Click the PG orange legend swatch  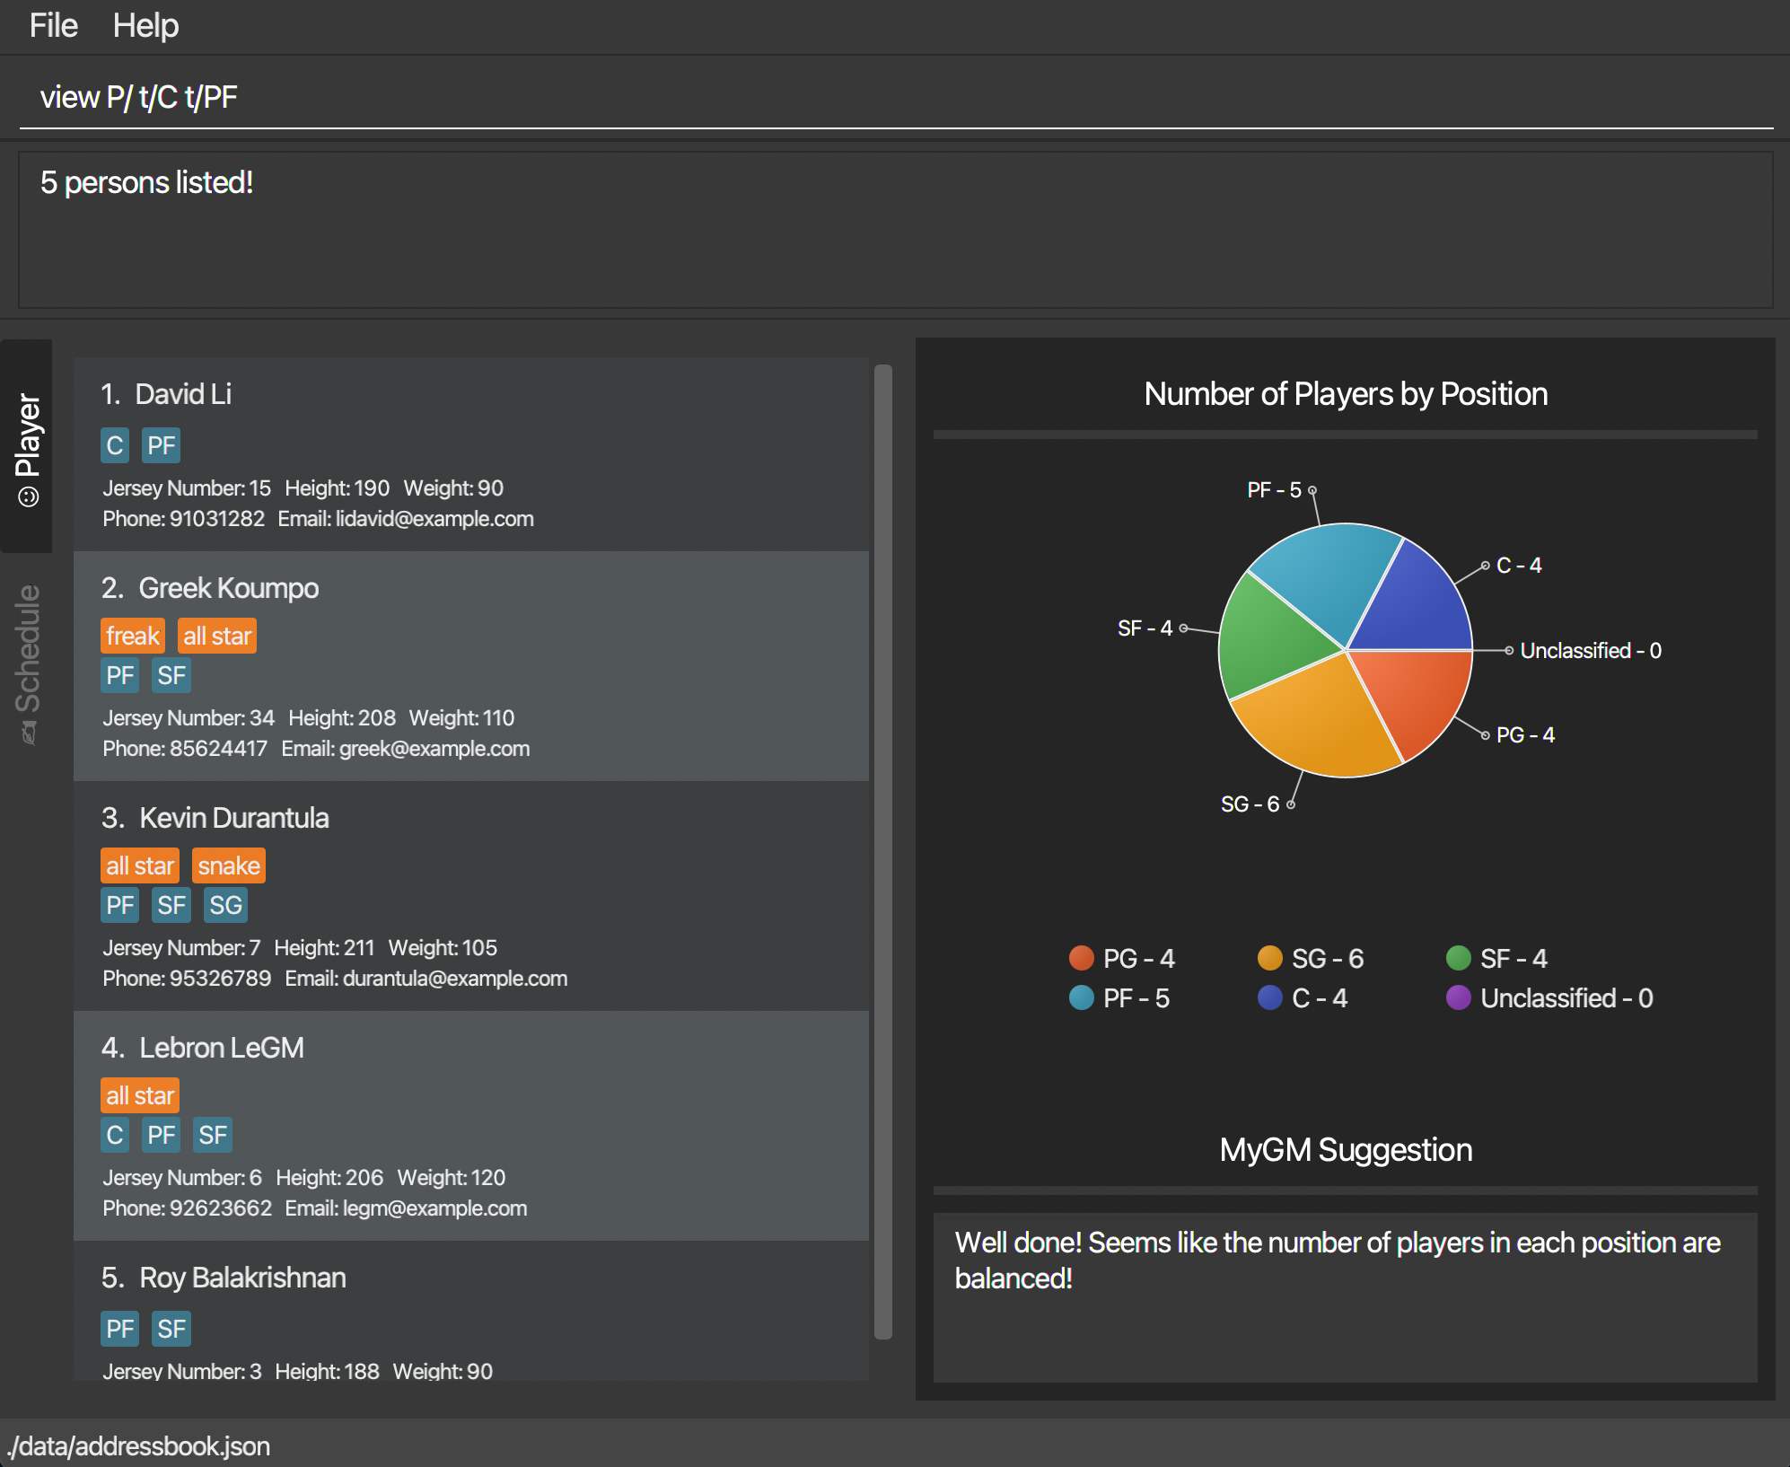click(x=1082, y=958)
